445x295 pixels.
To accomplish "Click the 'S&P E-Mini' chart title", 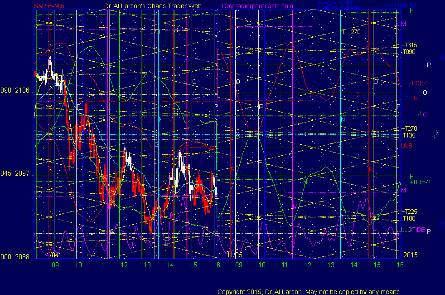I will point(50,6).
